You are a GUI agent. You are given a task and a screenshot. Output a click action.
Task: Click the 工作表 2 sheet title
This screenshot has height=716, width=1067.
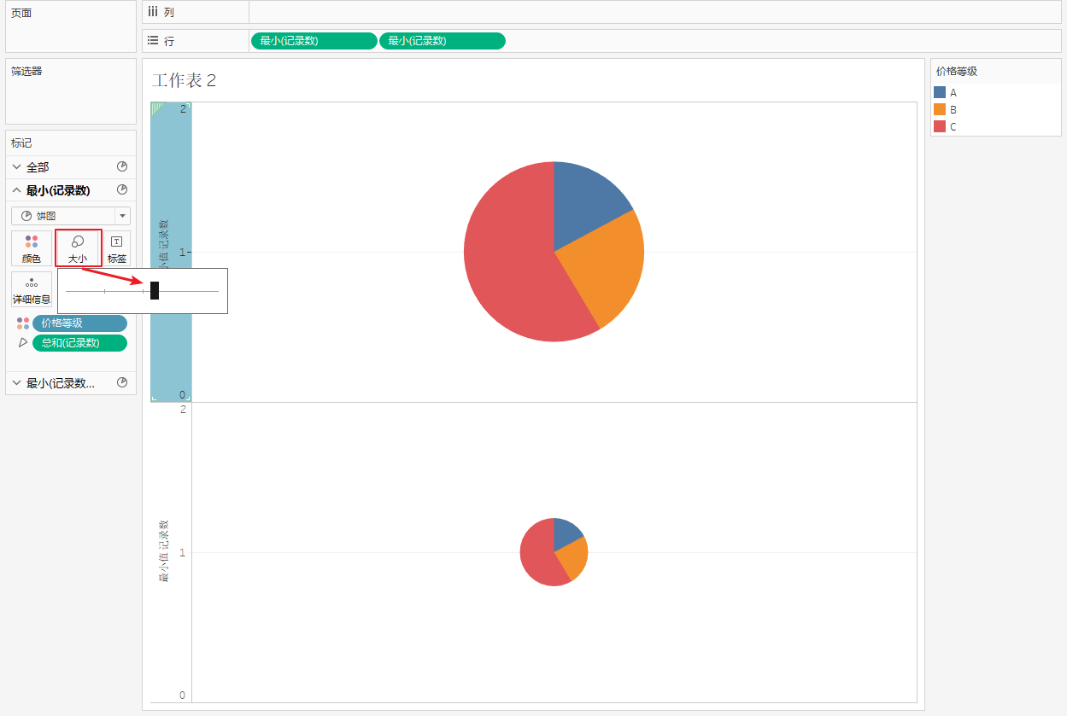click(x=184, y=81)
